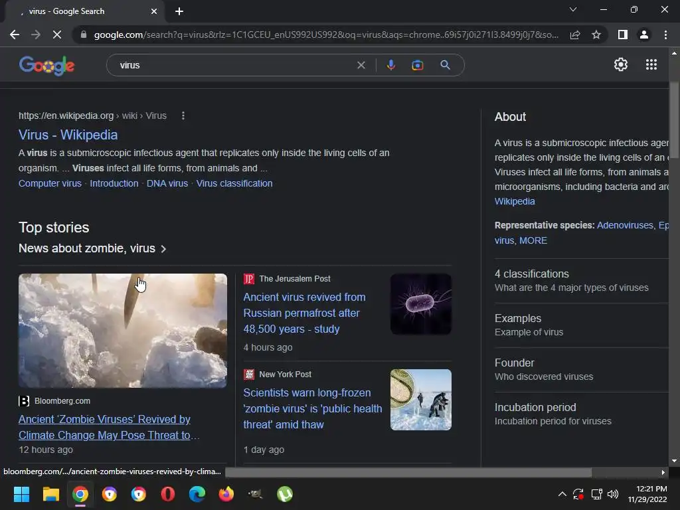View site information lock icon

click(x=84, y=35)
